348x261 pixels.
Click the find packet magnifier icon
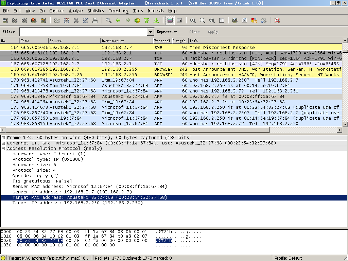(108, 20)
